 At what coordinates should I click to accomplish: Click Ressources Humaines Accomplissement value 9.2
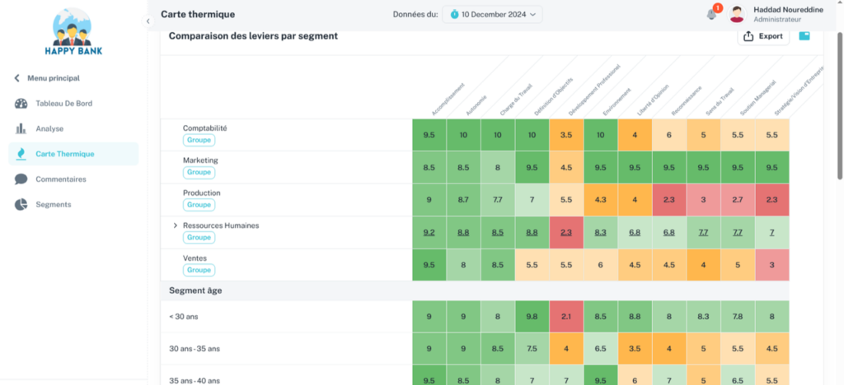point(429,233)
